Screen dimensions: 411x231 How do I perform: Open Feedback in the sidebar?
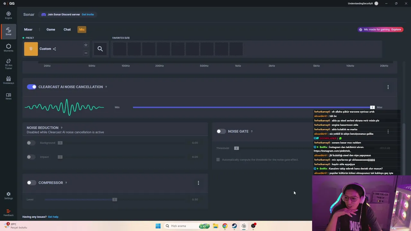(8, 213)
